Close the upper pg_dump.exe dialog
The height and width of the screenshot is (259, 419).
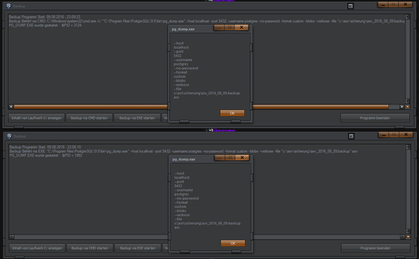(241, 27)
